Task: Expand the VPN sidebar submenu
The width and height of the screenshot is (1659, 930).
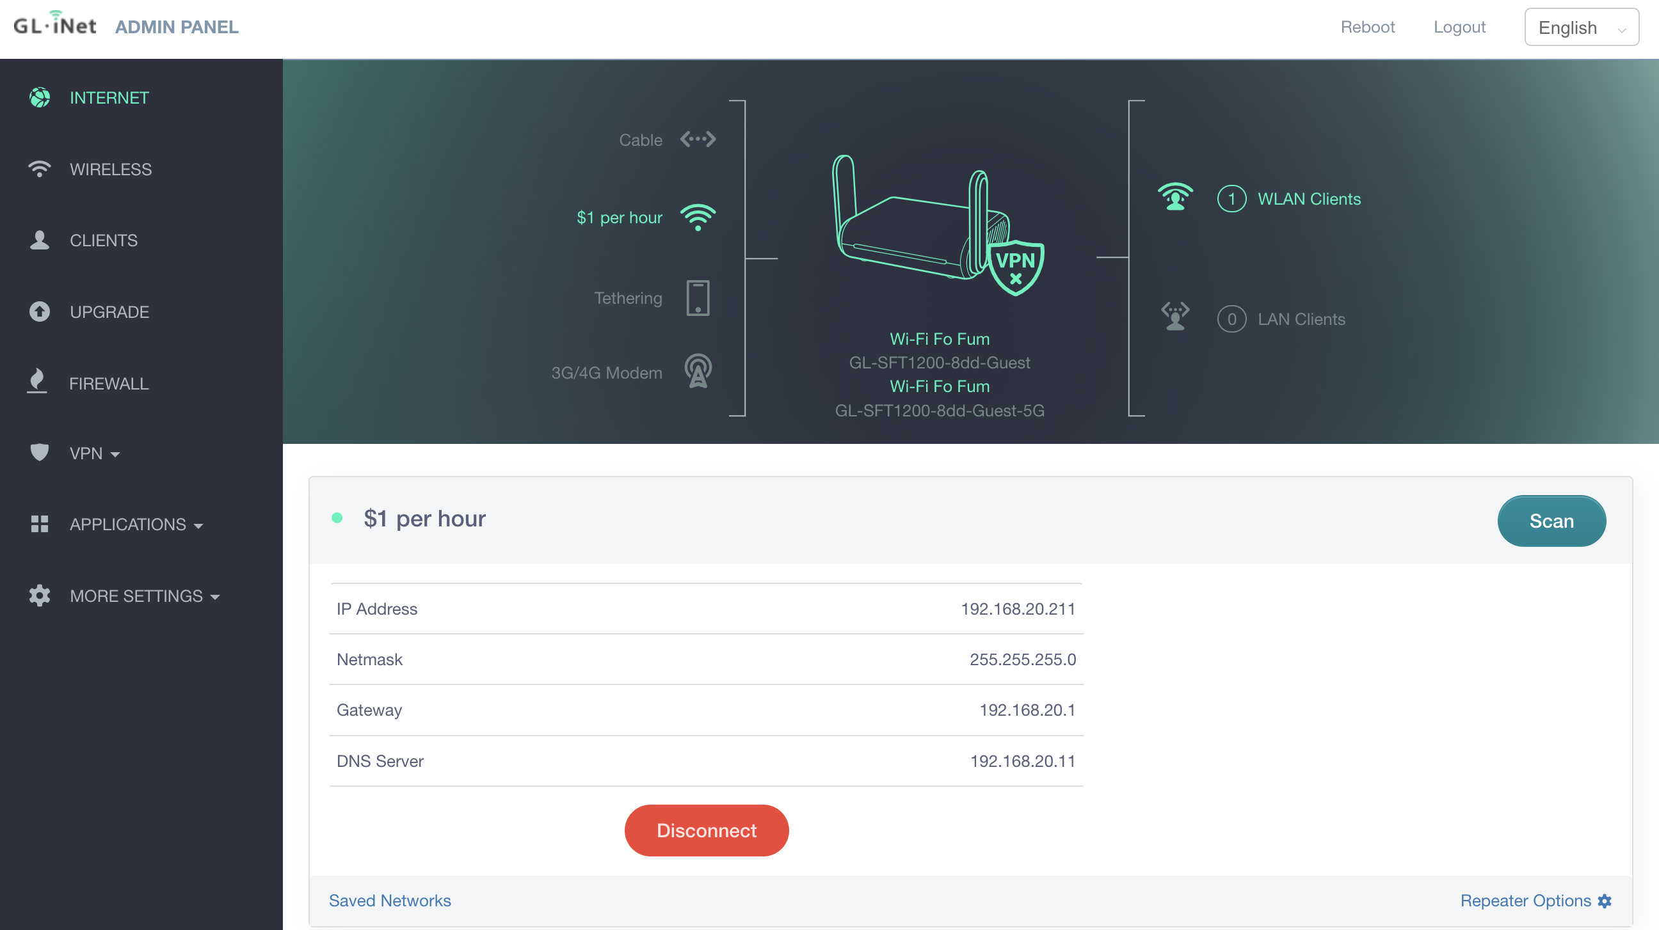Action: tap(93, 453)
